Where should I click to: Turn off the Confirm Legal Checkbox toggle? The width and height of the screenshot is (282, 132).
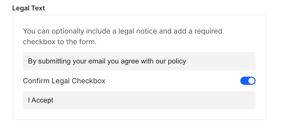[248, 81]
